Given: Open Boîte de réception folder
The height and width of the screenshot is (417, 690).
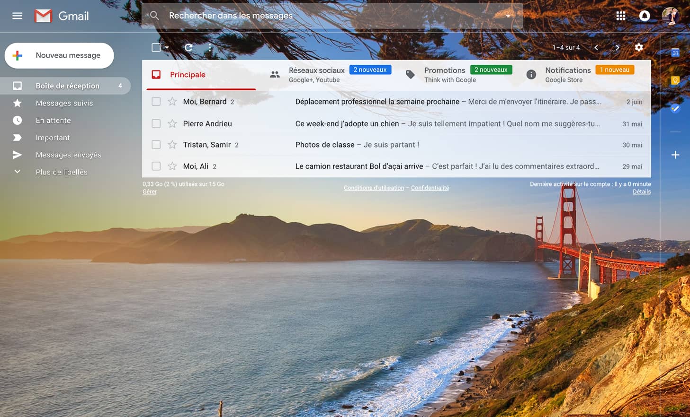Looking at the screenshot, I should click(65, 86).
